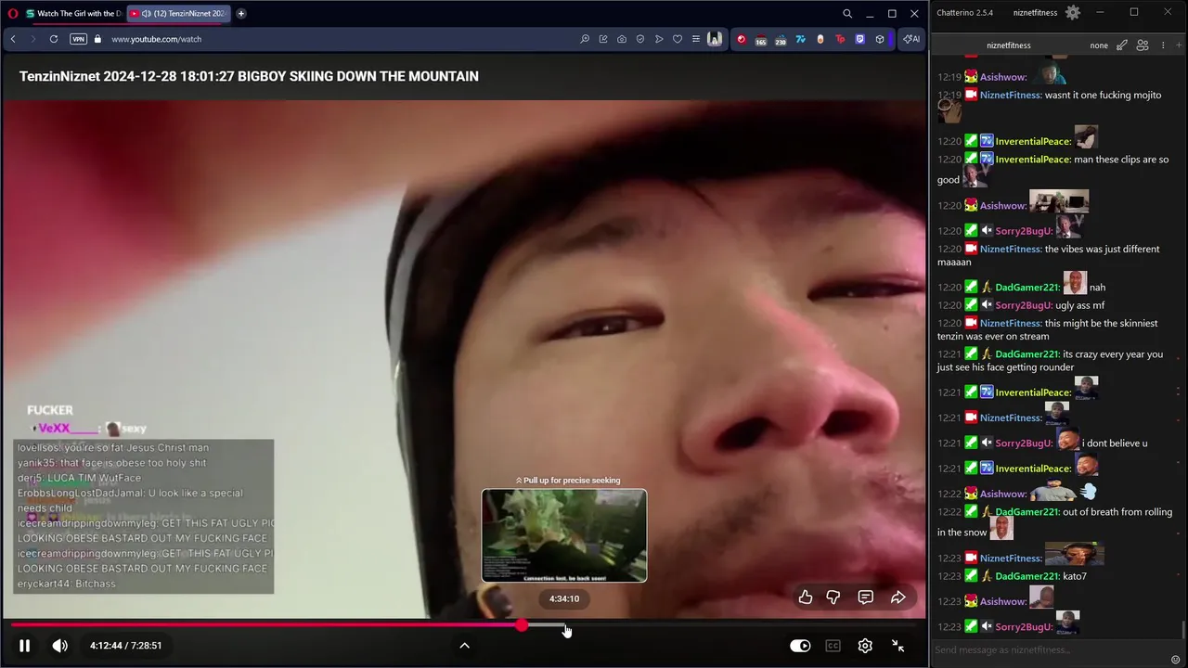Select the TenzinNiznet YouTube tab
The image size is (1188, 668).
coord(177,13)
